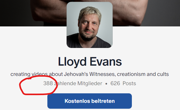The image size is (180, 110).
Task: Click the red hand-drawn circle annotation
Action: tap(38, 85)
